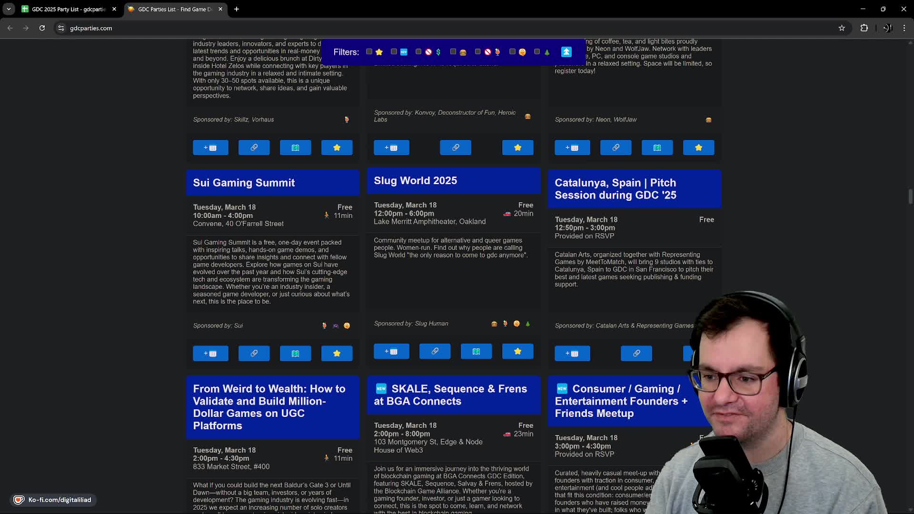The image size is (914, 514).
Task: Open link for Neon, WolfJaw event
Action: click(616, 148)
